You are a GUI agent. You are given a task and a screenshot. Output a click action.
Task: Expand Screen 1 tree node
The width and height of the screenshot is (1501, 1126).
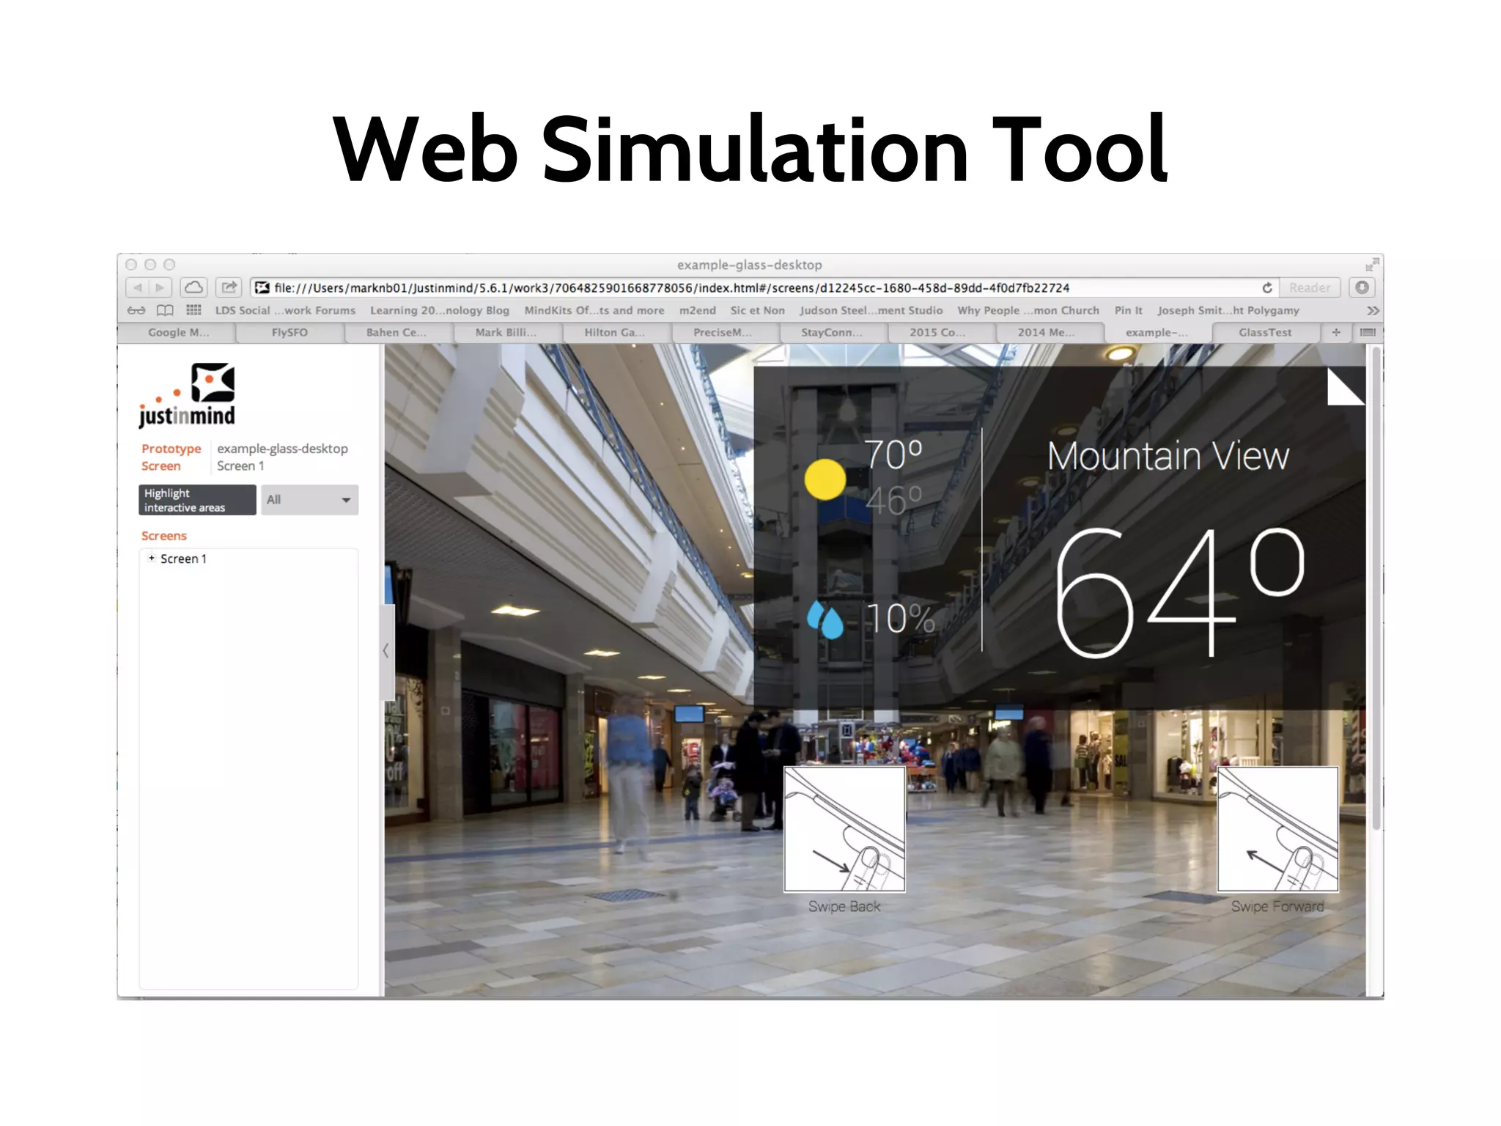(x=152, y=558)
